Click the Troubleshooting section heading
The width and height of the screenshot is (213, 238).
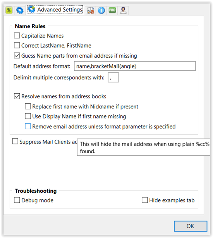coord(36,191)
